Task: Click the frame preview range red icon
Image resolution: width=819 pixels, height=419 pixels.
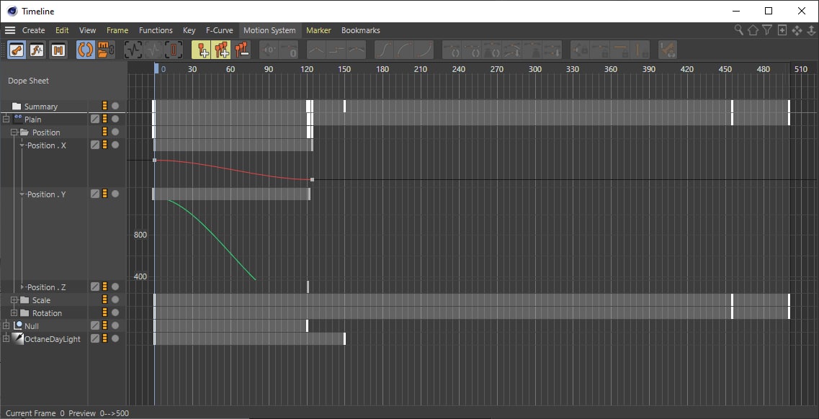Action: tap(174, 50)
